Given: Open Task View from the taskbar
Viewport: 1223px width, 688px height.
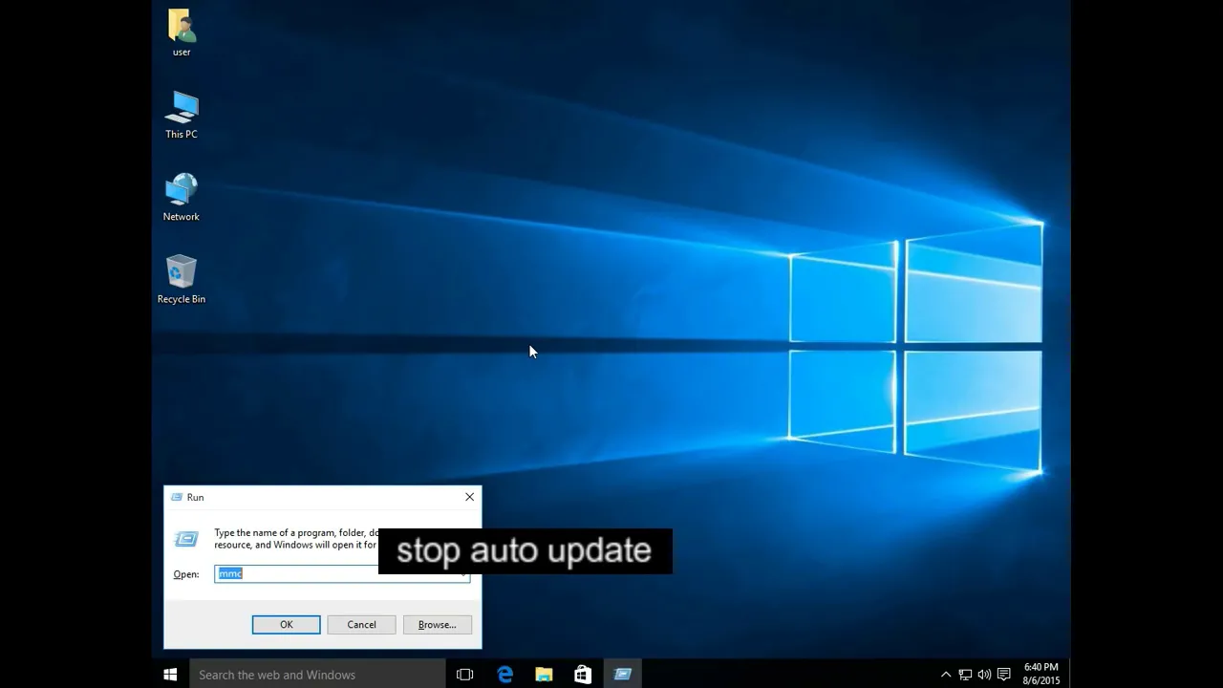Looking at the screenshot, I should [464, 675].
